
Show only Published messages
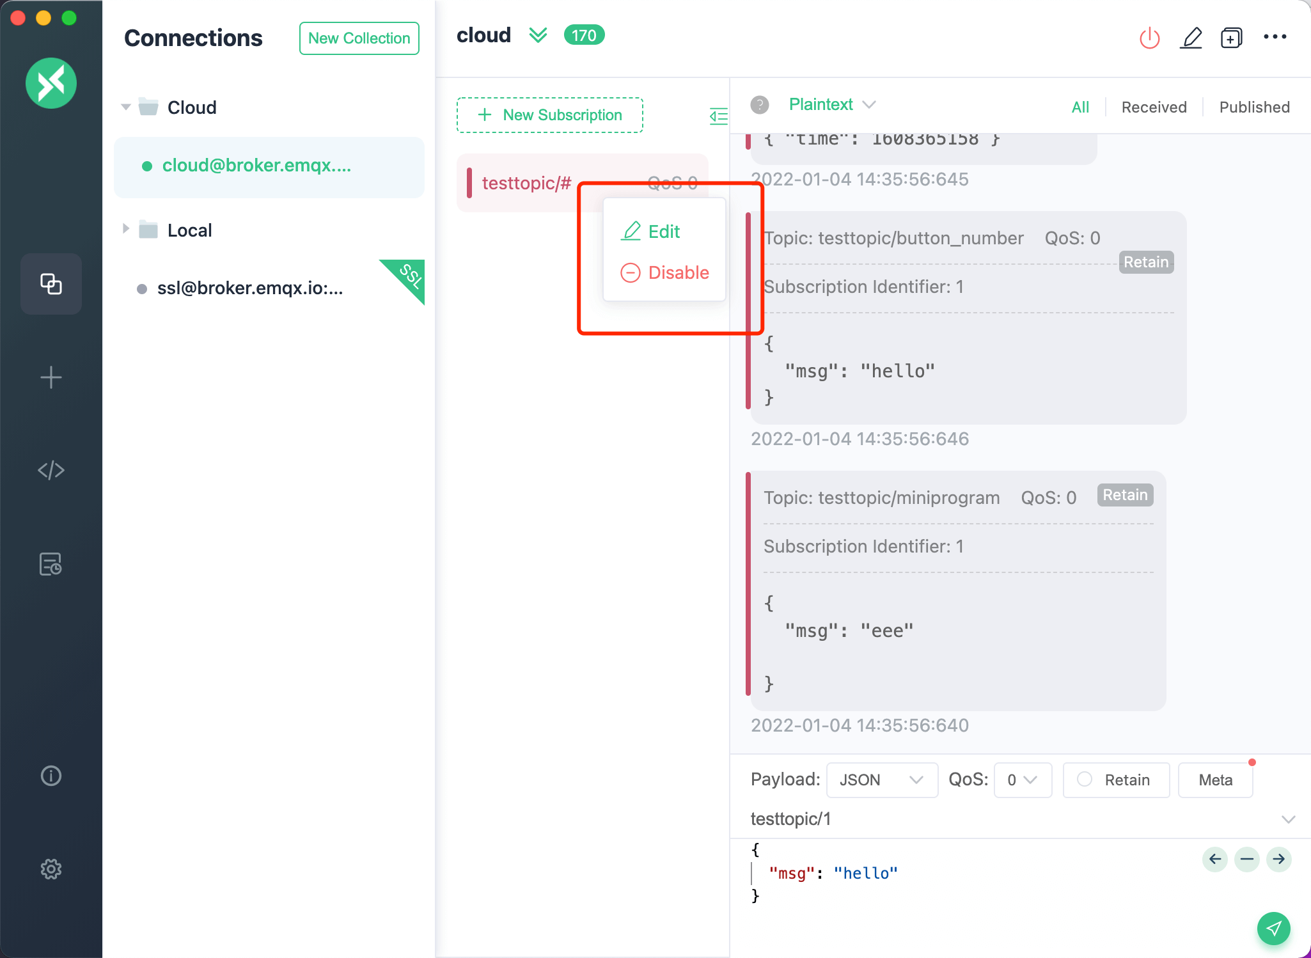pos(1254,107)
